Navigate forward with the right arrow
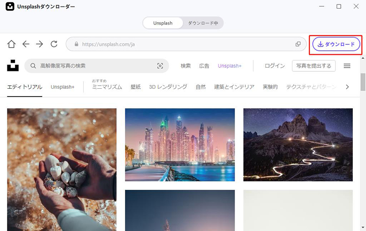Screen dimensions: 366x231 click(39, 44)
